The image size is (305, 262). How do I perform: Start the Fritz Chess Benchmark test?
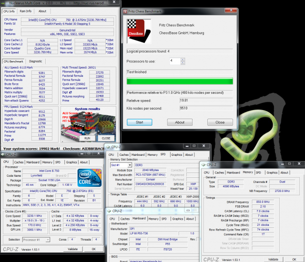[140, 122]
